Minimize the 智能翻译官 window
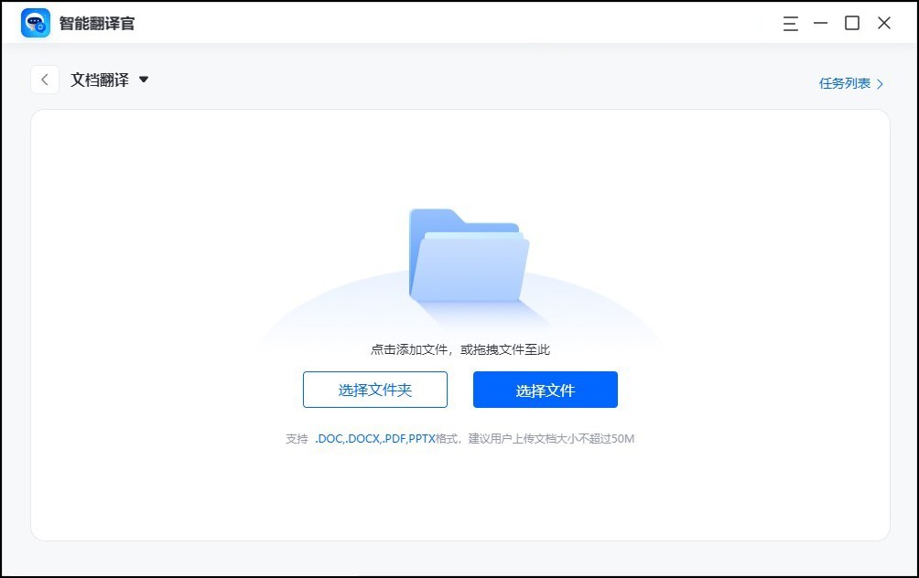This screenshot has width=919, height=578. 820,23
